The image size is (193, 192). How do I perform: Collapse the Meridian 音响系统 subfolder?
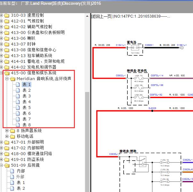tap(7, 79)
